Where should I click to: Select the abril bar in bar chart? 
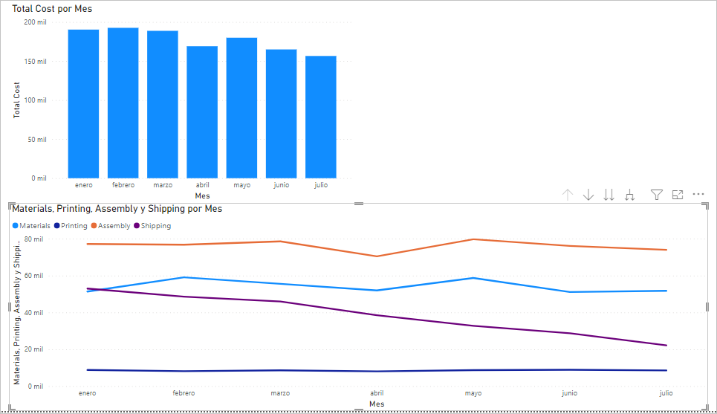tap(202, 112)
